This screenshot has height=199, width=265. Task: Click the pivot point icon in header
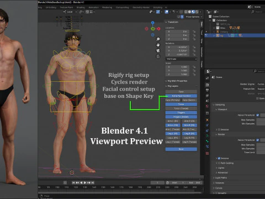[81, 12]
